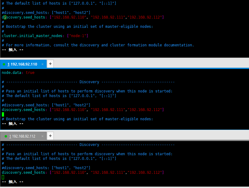
Task: Close the 192.168.92.110 tab
Action: (42, 64)
